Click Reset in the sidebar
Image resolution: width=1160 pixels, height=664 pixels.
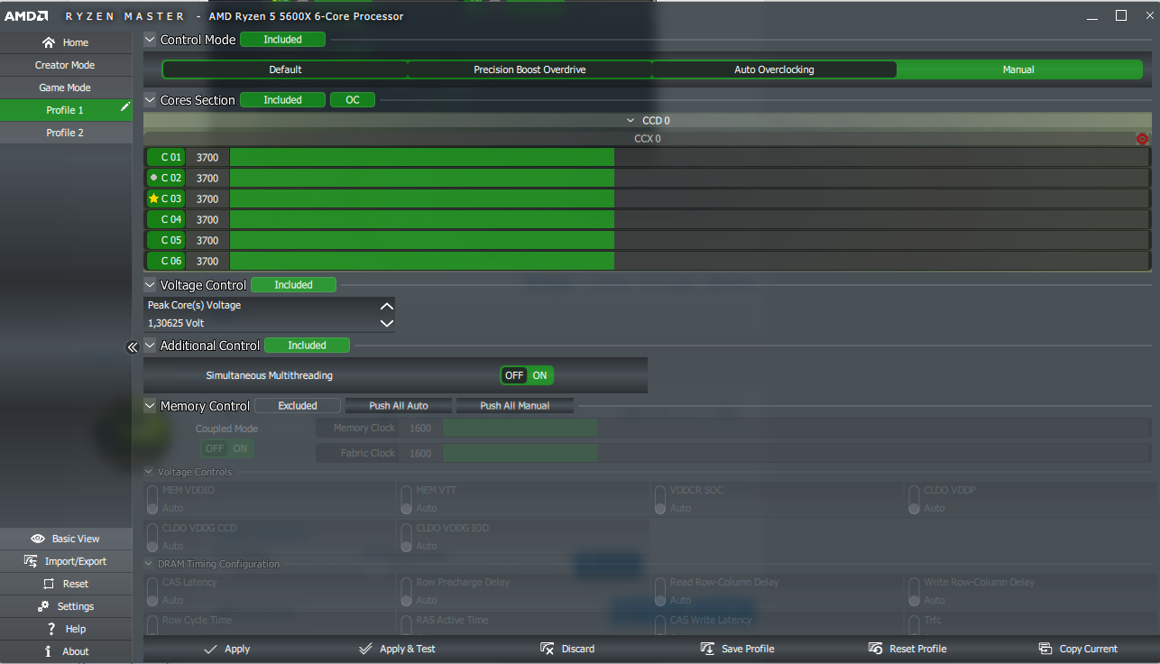66,584
